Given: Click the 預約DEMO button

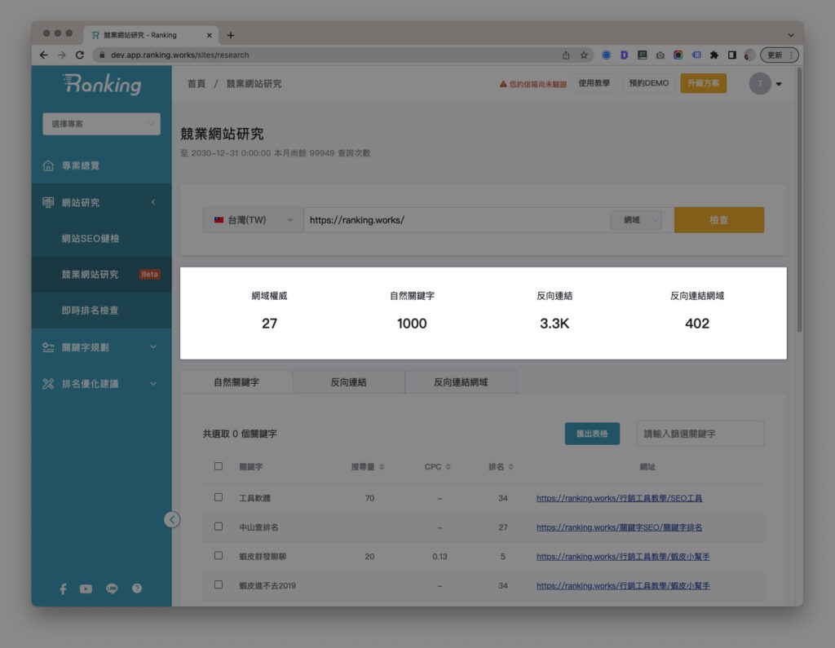Looking at the screenshot, I should click(x=648, y=84).
